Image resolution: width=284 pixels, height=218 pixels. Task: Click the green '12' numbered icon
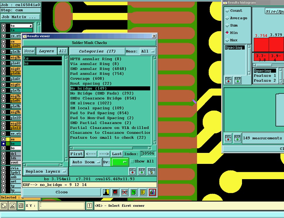pos(134,192)
